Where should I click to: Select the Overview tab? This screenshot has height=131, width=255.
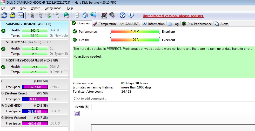(x=81, y=23)
